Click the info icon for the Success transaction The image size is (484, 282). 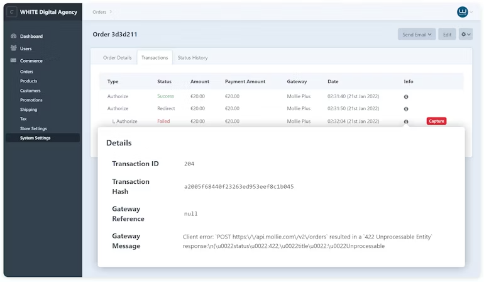[406, 96]
